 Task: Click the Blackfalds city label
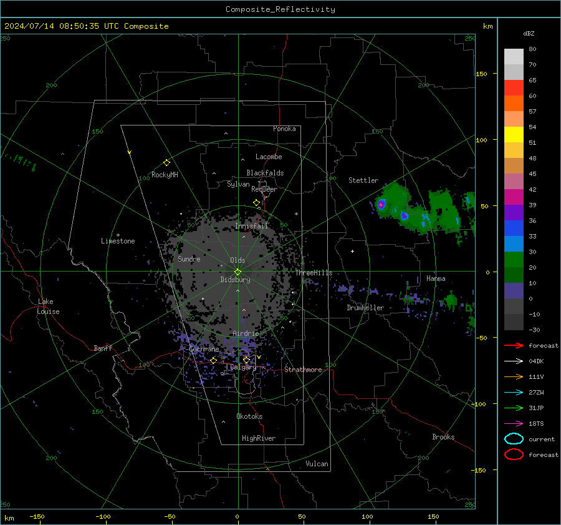(265, 173)
